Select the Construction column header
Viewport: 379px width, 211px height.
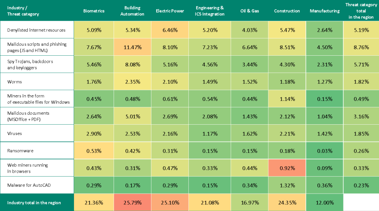(287, 11)
